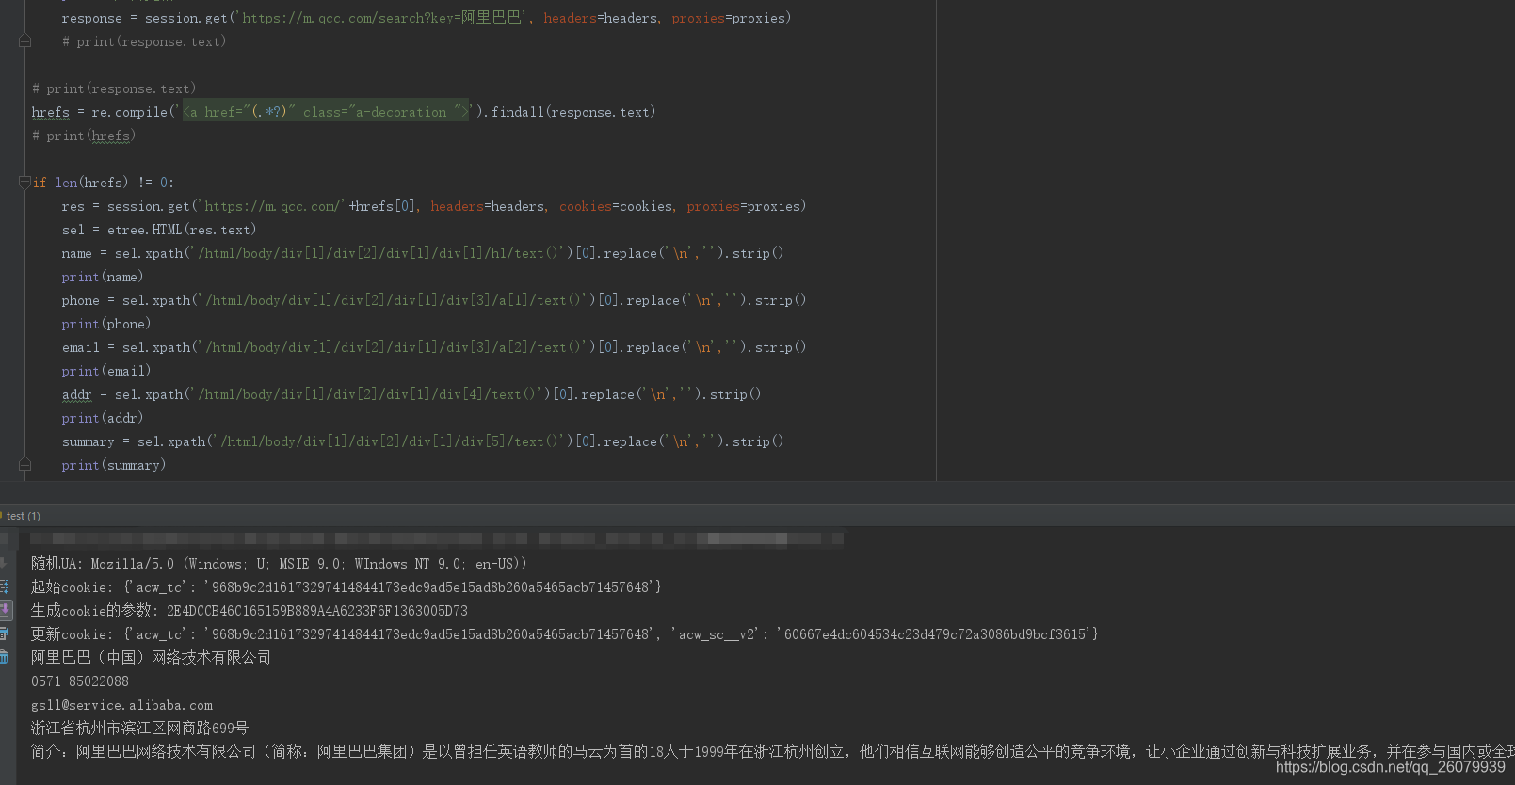Click fold end marker beside print(summary)
Viewport: 1515px width, 785px height.
(x=25, y=465)
